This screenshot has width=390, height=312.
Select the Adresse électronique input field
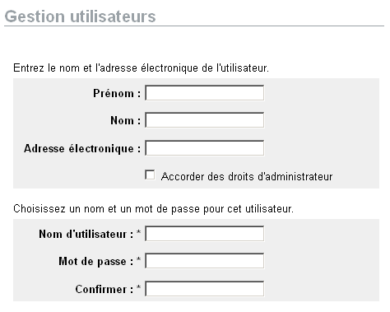(x=205, y=148)
